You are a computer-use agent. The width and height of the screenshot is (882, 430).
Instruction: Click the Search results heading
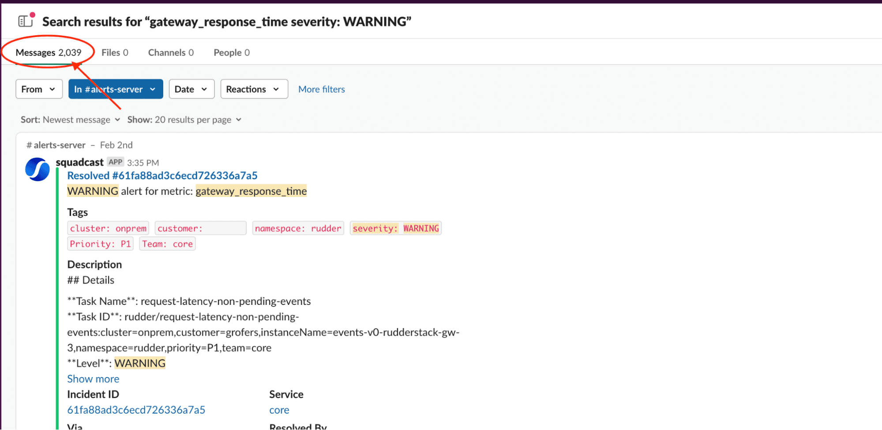tap(227, 22)
